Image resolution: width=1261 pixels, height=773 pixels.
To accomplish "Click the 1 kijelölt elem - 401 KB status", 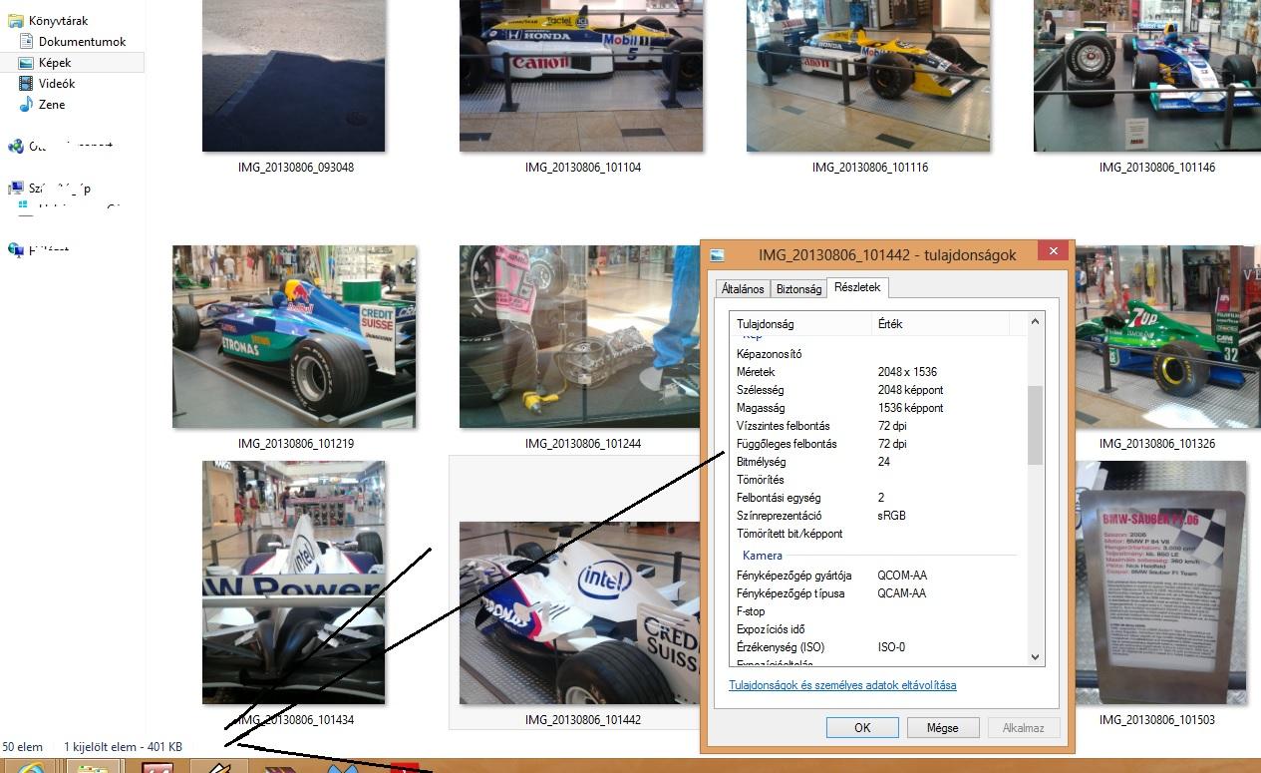I will pos(123,747).
